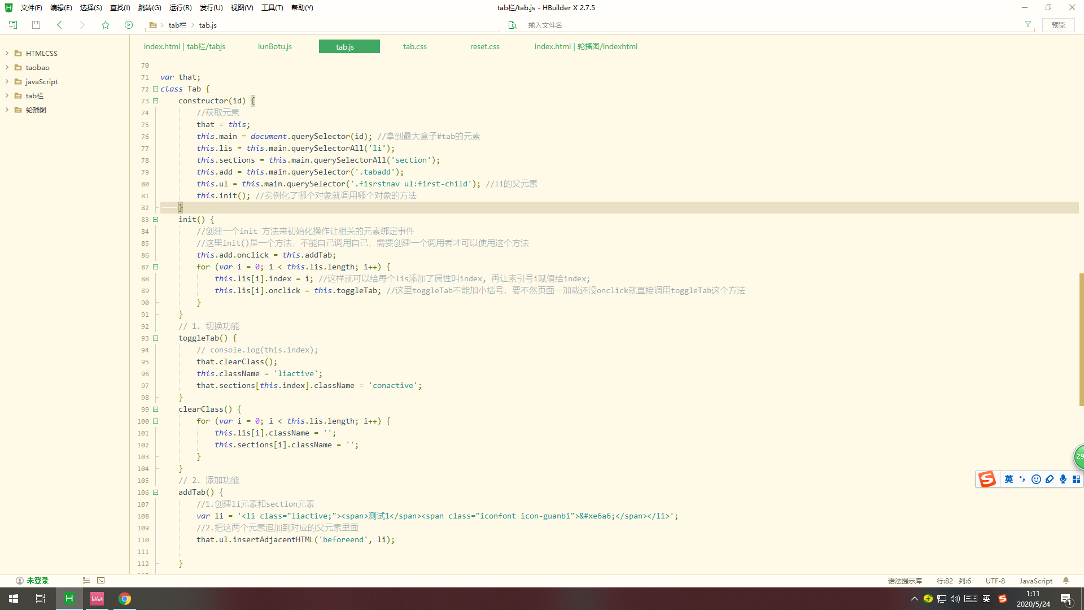Switch to the reset.css tab
The height and width of the screenshot is (610, 1084).
pos(485,46)
